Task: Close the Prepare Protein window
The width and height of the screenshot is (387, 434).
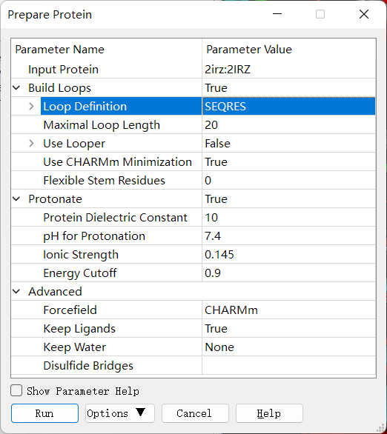Action: (x=364, y=14)
